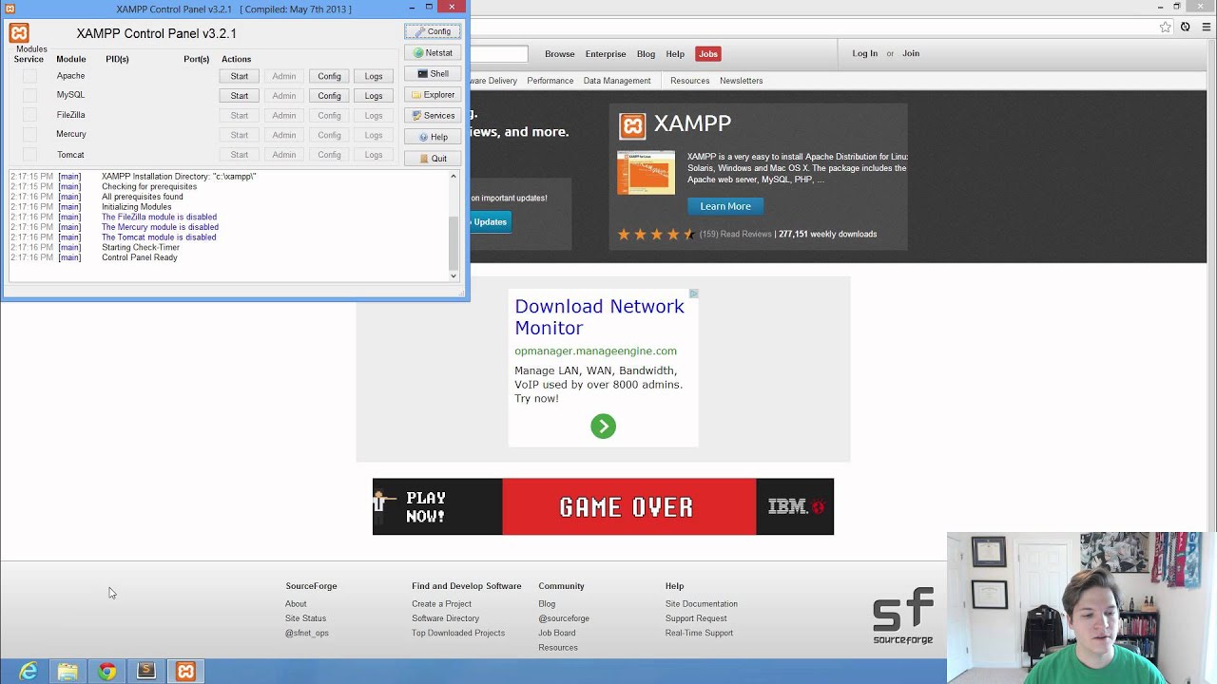Click the GAME OVER IBM banner ad
This screenshot has width=1217, height=684.
click(x=603, y=506)
